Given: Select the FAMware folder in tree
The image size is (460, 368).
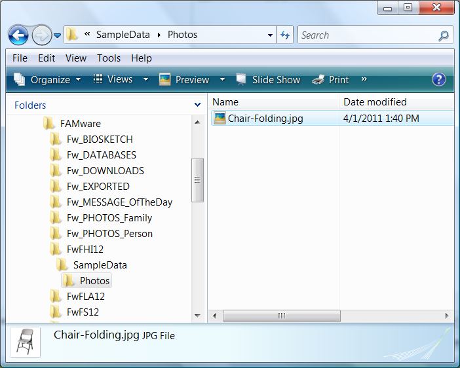Looking at the screenshot, I should click(72, 124).
